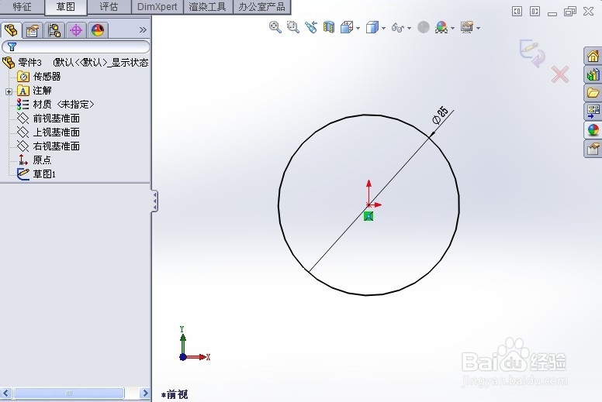Screen dimensions: 602x402
Task: Click the horizontal scrollbar thumb in tree panel
Action: (x=69, y=393)
